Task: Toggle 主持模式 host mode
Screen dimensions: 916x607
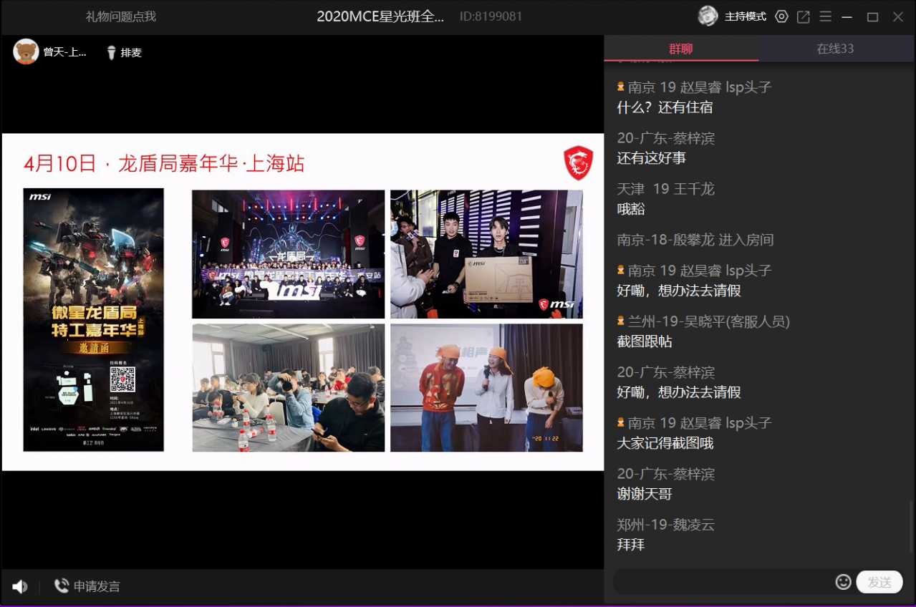Action: 745,16
